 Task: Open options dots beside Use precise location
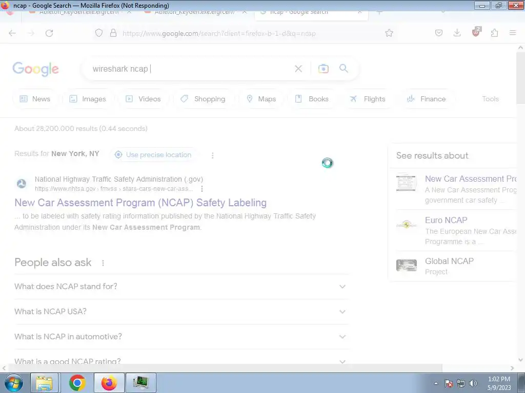click(213, 156)
